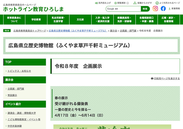Image resolution: width=183 pixels, height=129 pixels.
Task: Open トピックス・お知らせ sidebar link
Action: [19, 71]
